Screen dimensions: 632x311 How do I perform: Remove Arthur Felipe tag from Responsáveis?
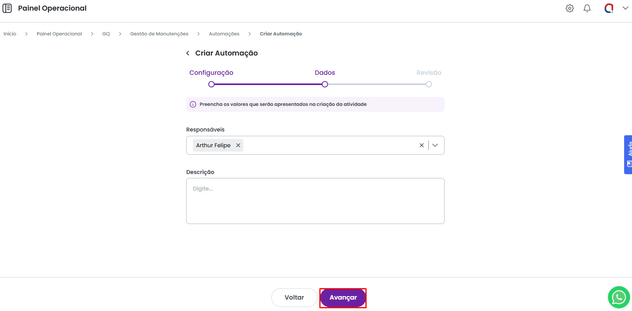(x=238, y=145)
